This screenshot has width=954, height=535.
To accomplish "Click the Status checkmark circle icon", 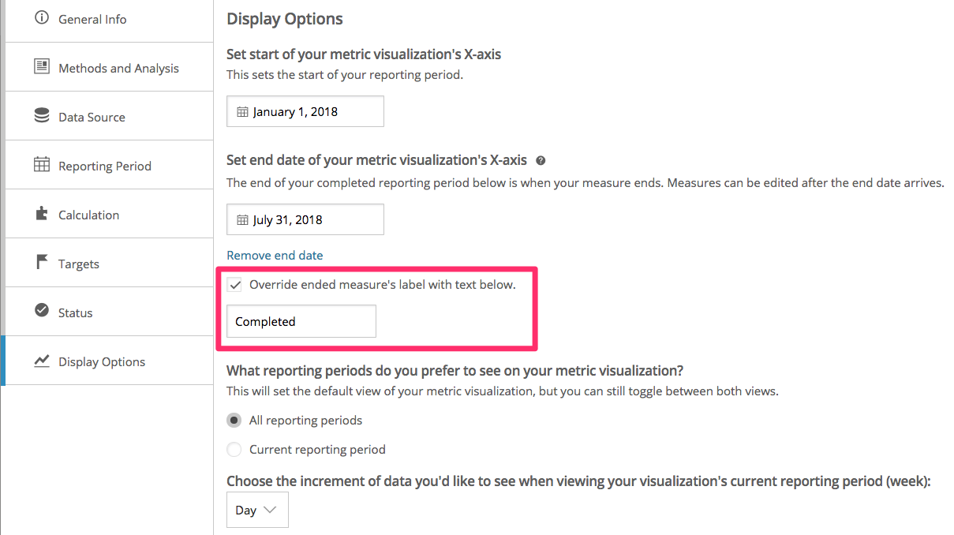I will point(42,311).
